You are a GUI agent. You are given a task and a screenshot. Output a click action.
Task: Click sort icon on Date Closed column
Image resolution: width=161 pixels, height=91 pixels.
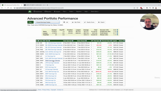[x=86, y=41]
